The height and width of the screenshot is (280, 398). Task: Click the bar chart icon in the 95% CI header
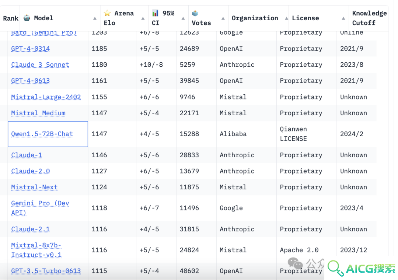155,13
